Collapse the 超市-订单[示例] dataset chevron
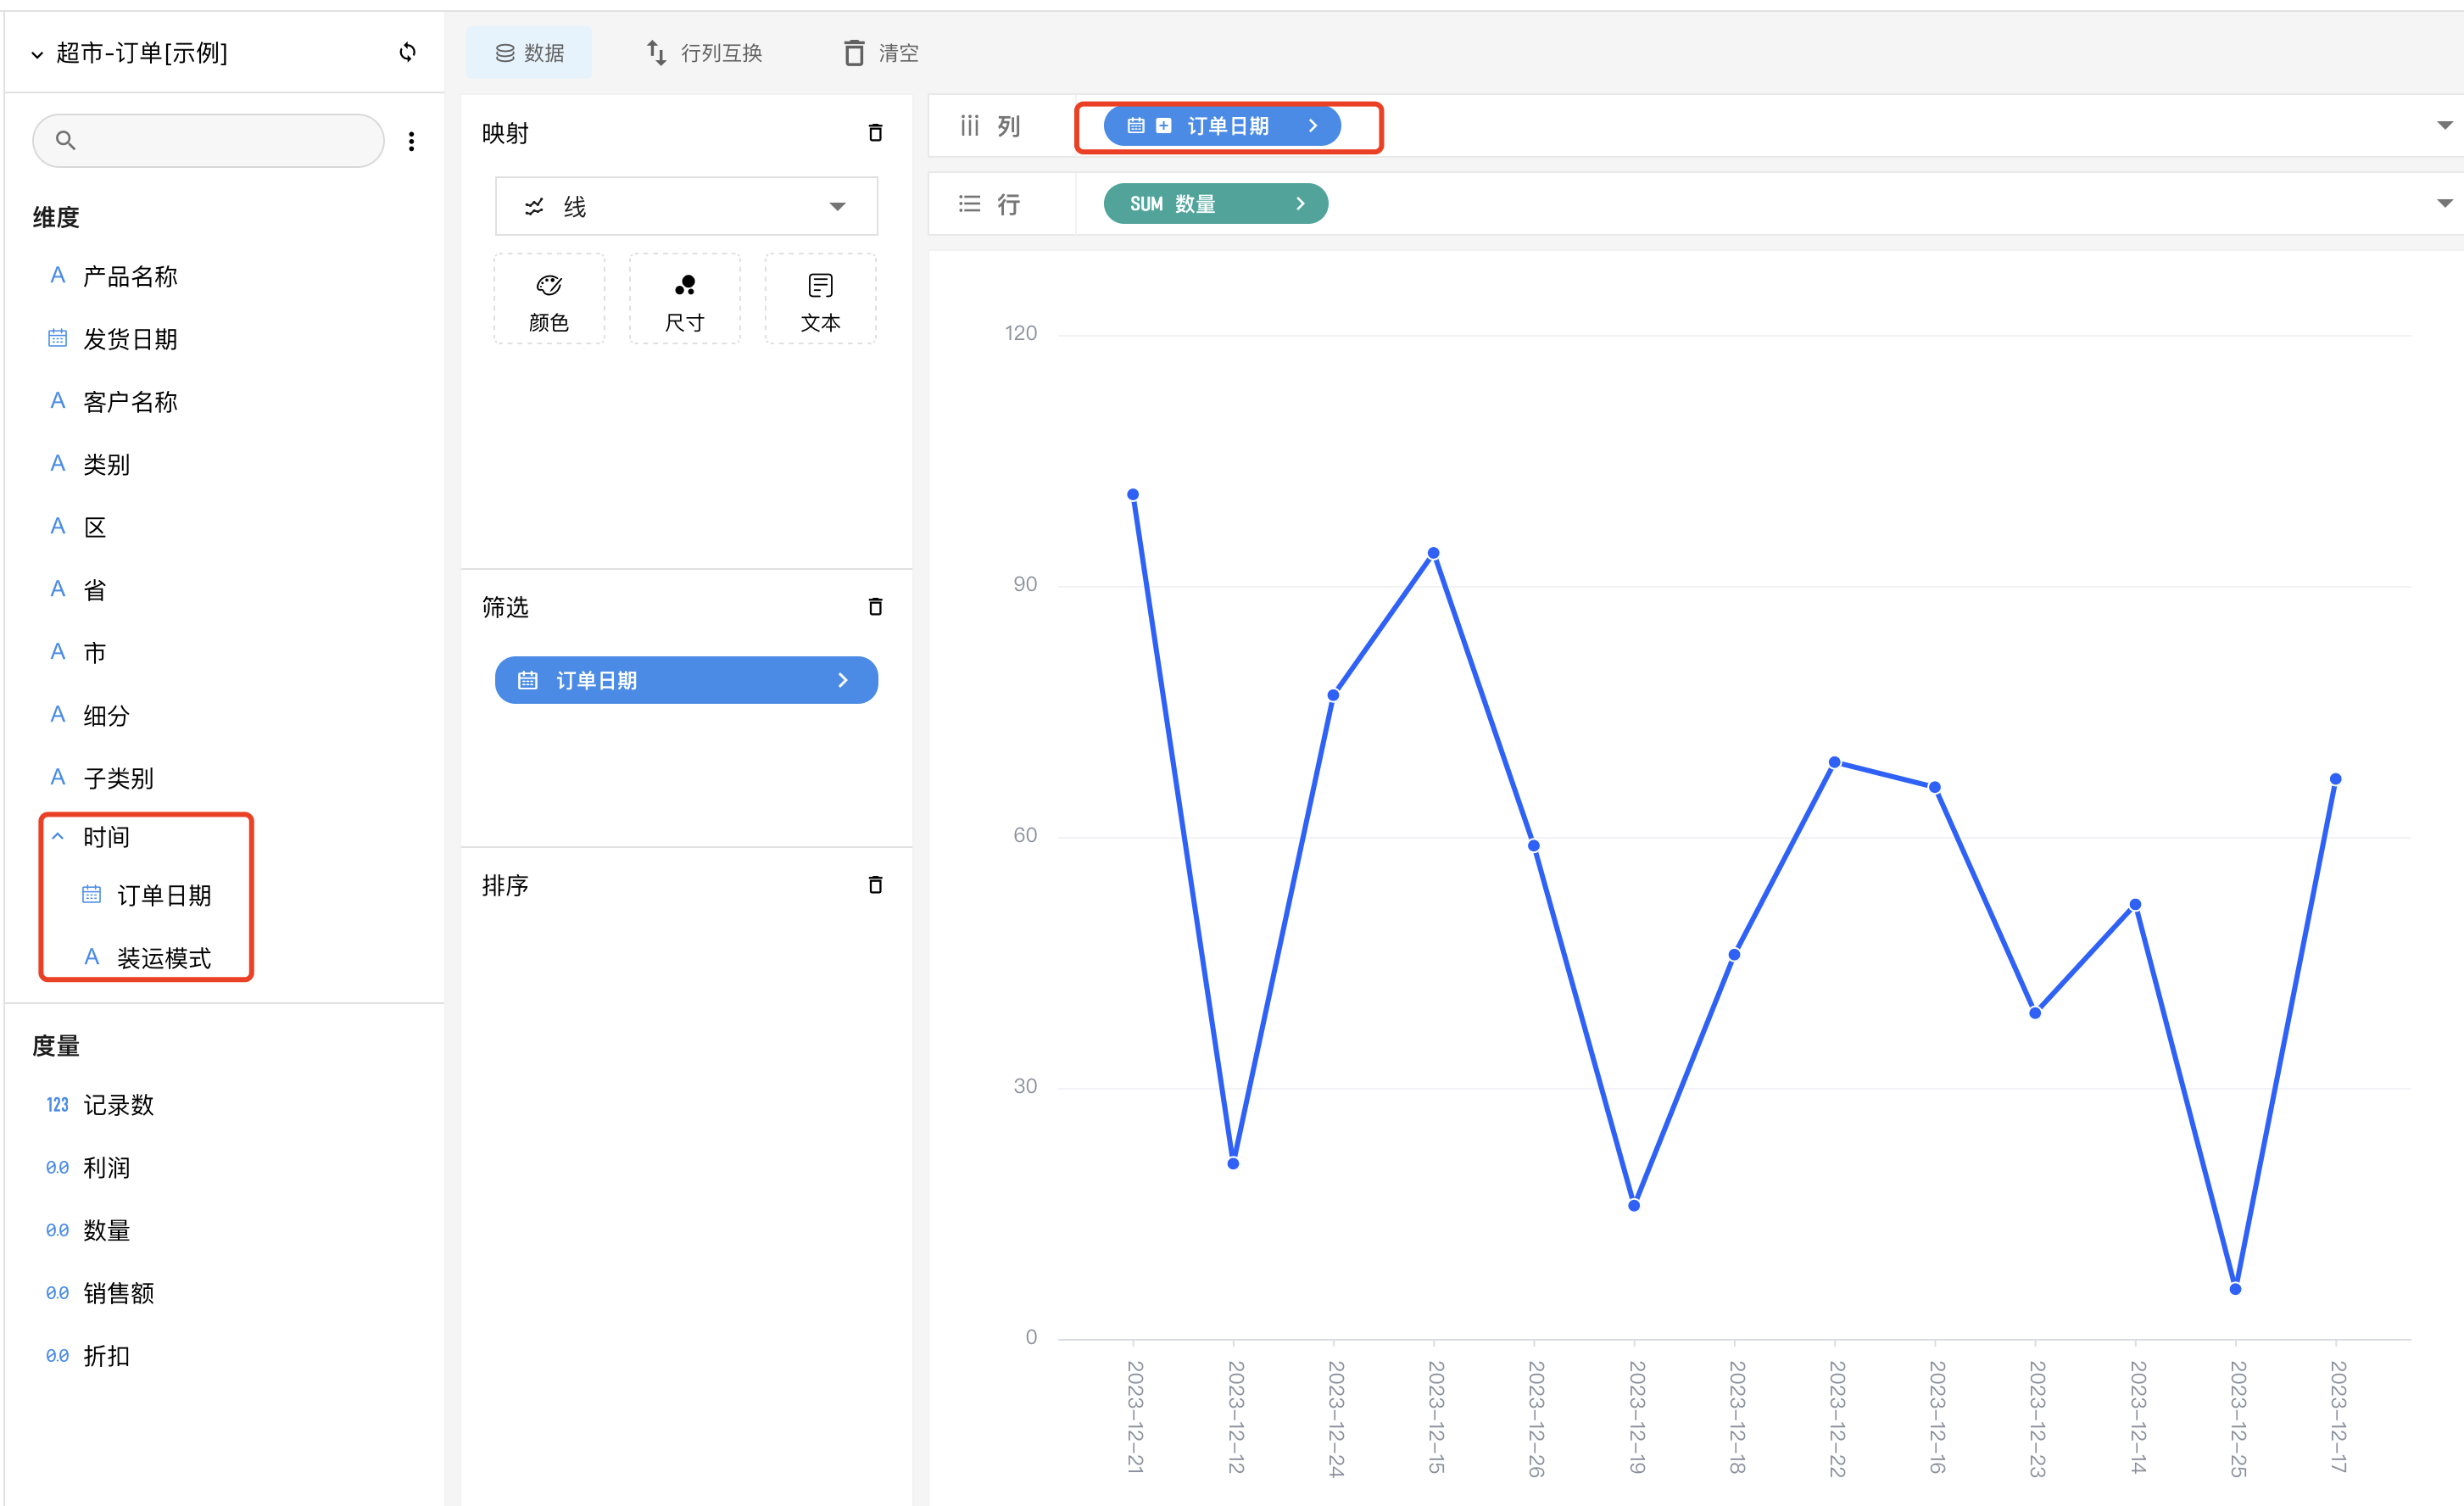2464x1506 pixels. point(37,54)
